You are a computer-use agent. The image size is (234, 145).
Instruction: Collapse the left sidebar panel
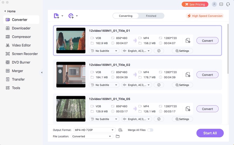click(42, 72)
